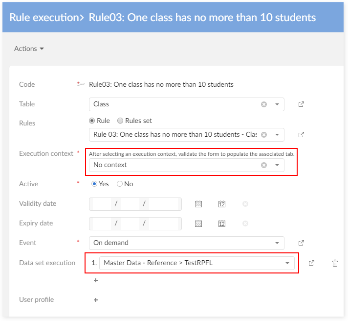The width and height of the screenshot is (348, 321).
Task: Add a new Data set execution row
Action: (96, 280)
